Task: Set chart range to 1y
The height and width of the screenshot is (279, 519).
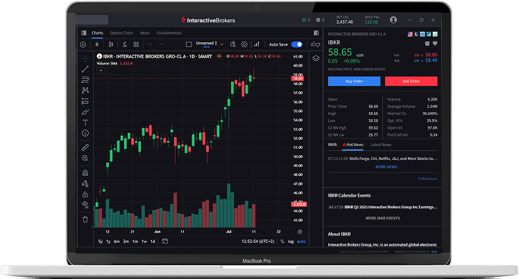Action: [x=108, y=242]
